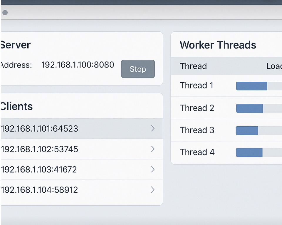The height and width of the screenshot is (225, 282).
Task: Click the Worker Threads panel title
Action: pyautogui.click(x=218, y=45)
